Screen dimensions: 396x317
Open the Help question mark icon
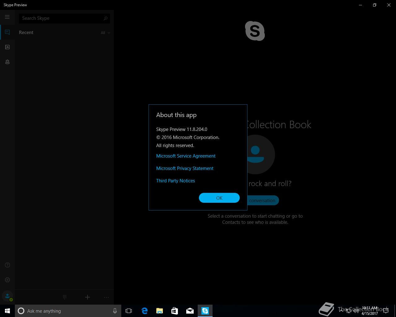point(7,265)
